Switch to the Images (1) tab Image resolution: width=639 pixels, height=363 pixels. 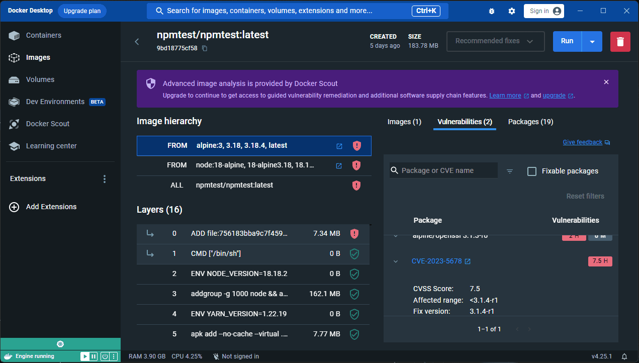pyautogui.click(x=404, y=122)
